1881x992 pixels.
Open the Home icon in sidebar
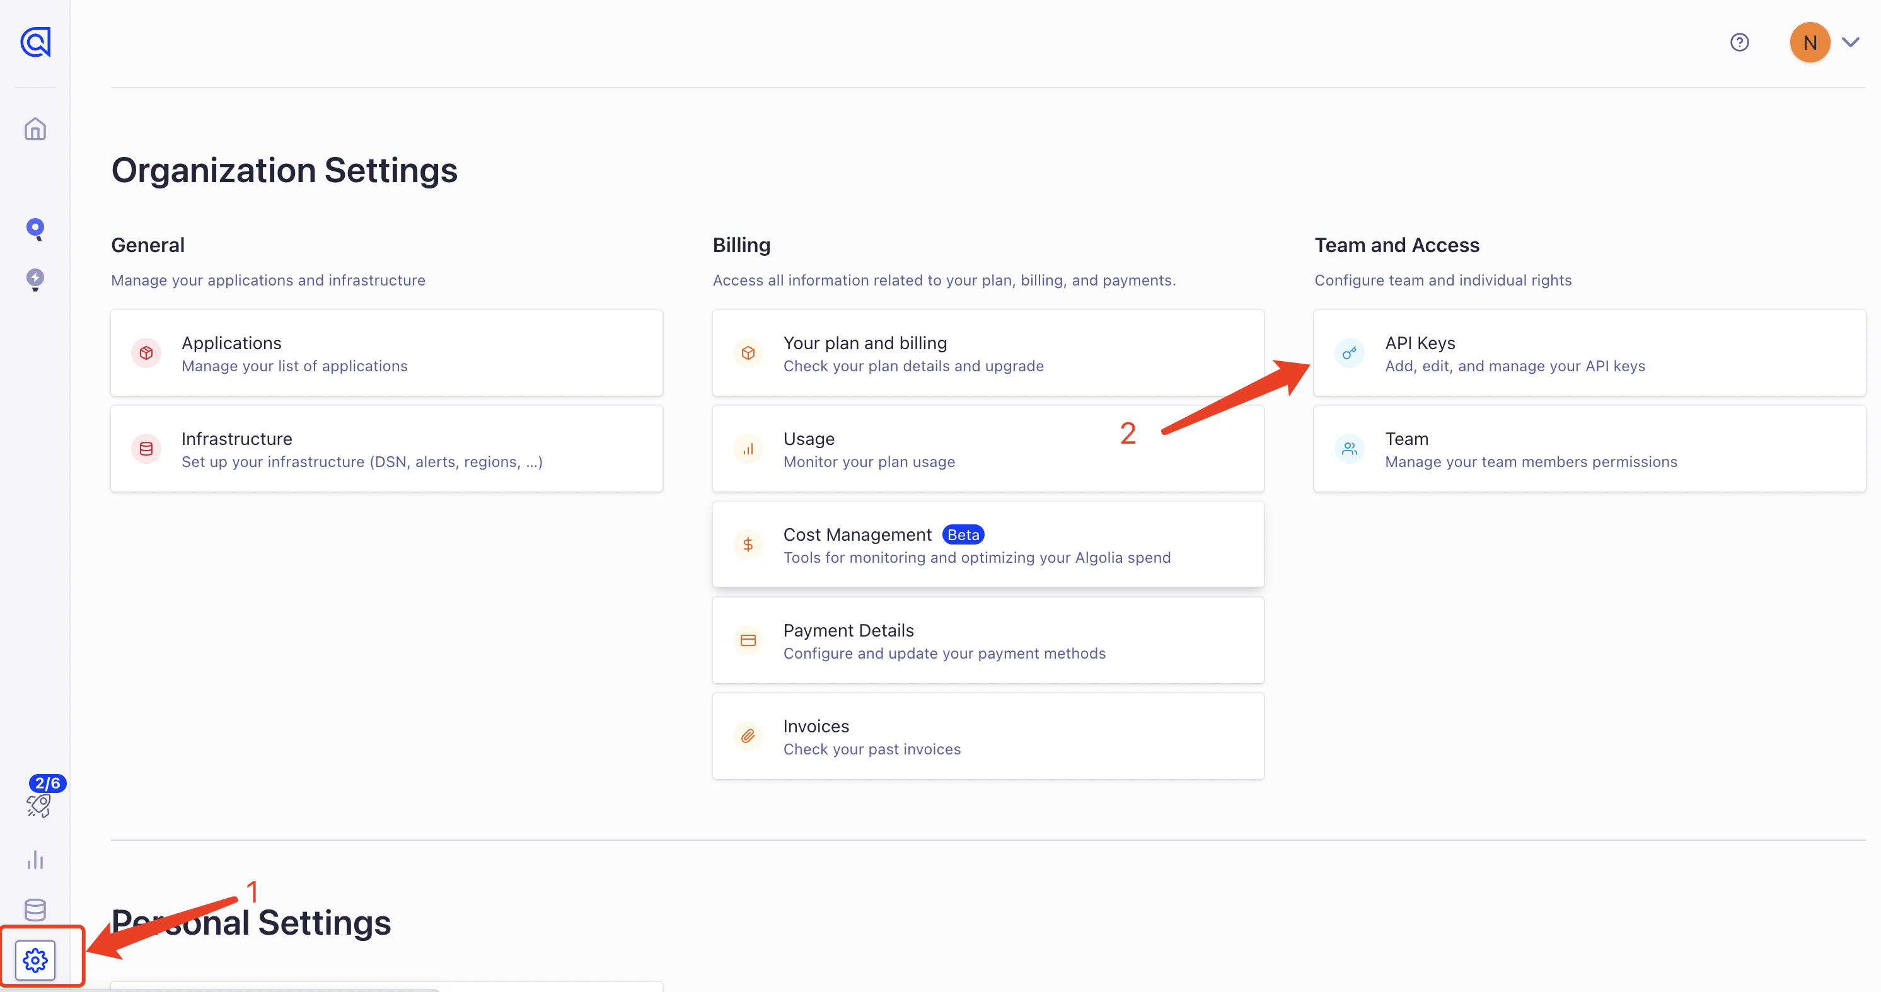35,129
